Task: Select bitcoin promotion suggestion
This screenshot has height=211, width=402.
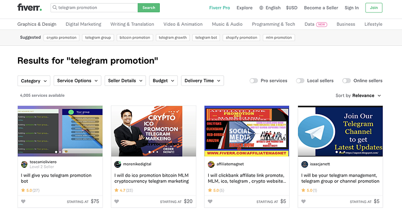Action: pos(135,38)
